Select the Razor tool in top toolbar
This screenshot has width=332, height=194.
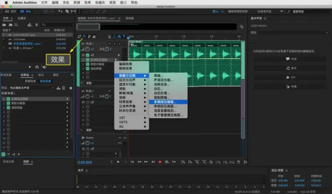[x=67, y=11]
